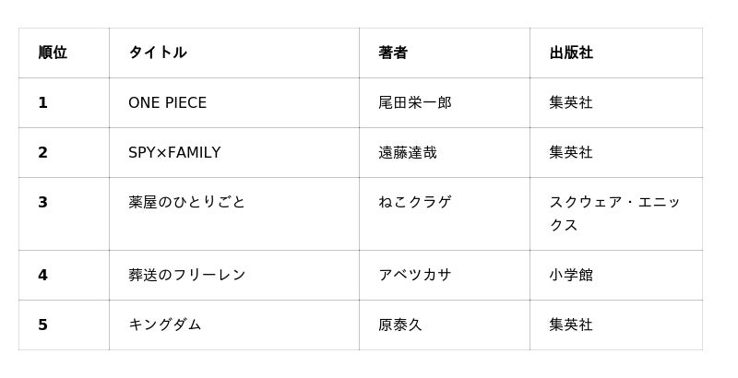Click the タイトル column header
The image size is (738, 378).
pos(158,53)
